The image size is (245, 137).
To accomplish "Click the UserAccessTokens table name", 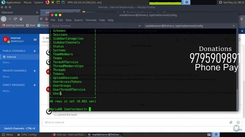I will 67,82.
